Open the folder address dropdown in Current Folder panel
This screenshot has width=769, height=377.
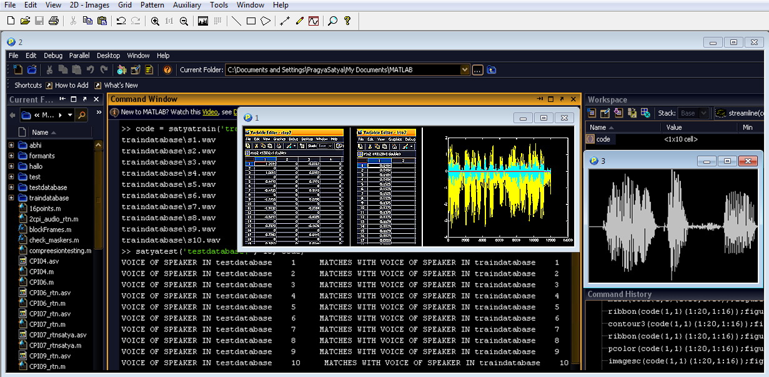71,115
